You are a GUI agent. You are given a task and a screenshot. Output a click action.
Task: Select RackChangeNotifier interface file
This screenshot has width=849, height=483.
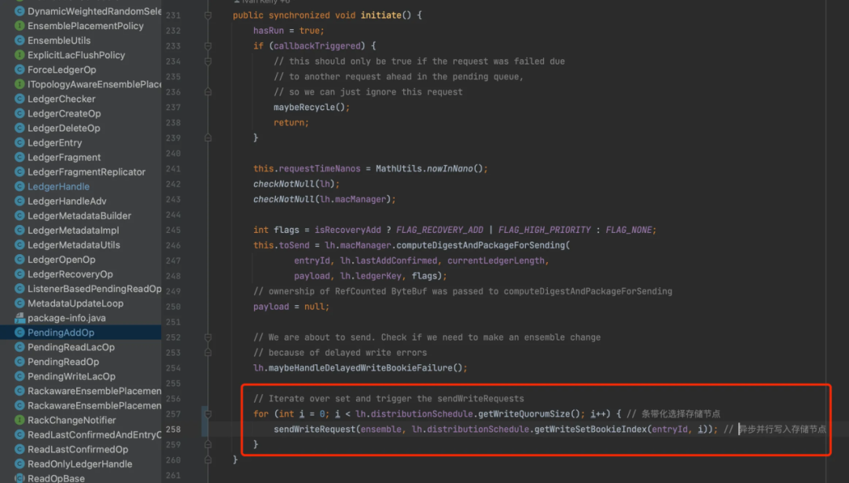[72, 420]
